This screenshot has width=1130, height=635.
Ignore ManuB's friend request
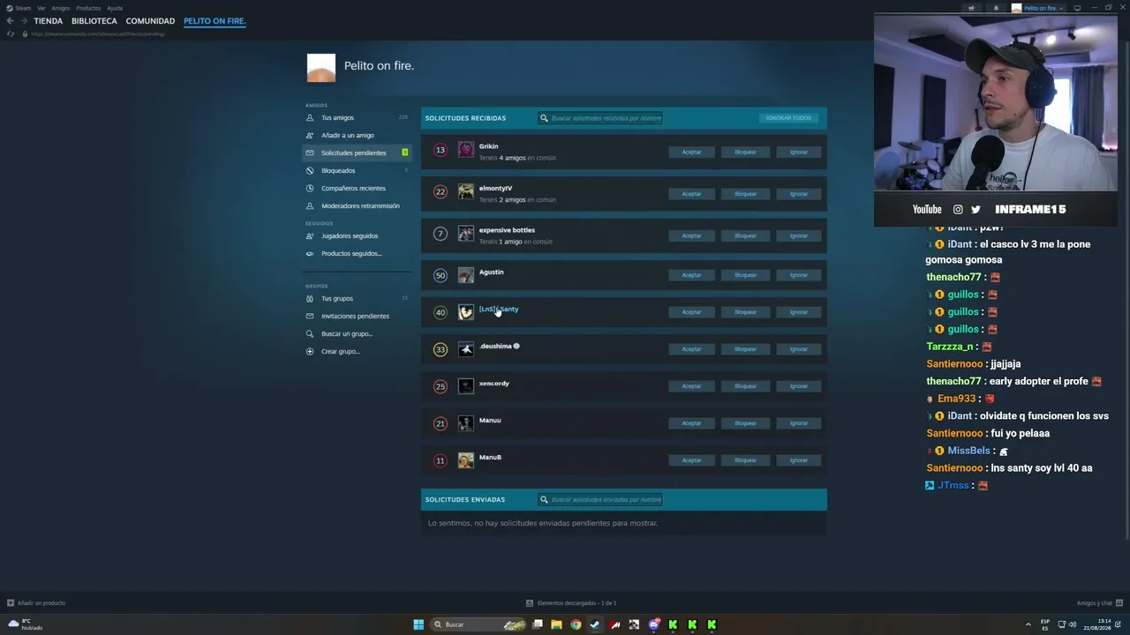coord(799,460)
